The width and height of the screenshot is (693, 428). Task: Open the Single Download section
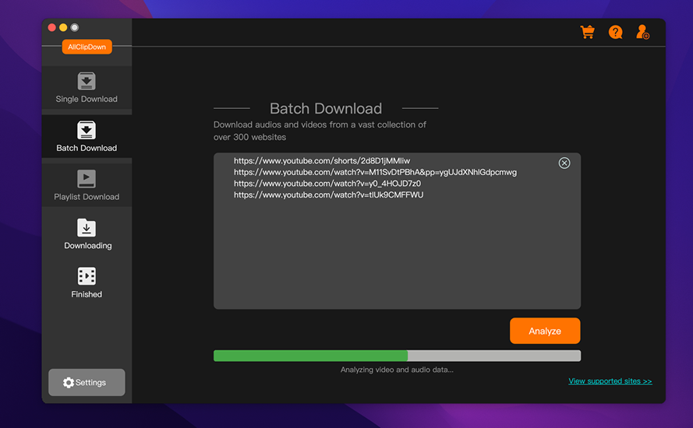pos(87,88)
